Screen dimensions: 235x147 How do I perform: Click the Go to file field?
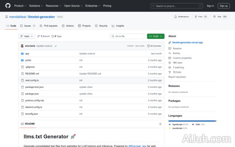pyautogui.click(x=127, y=36)
